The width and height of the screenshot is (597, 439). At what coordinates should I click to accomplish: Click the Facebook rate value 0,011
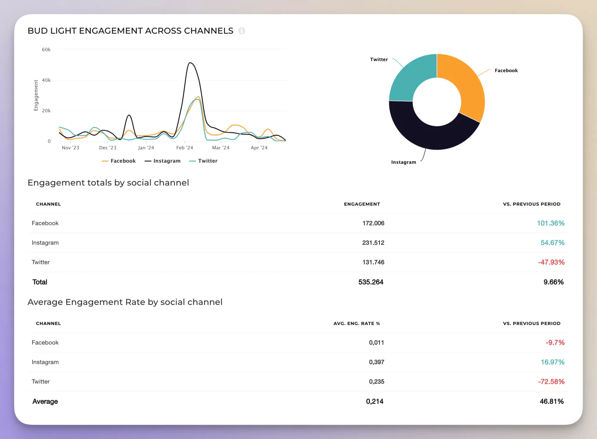pyautogui.click(x=376, y=343)
